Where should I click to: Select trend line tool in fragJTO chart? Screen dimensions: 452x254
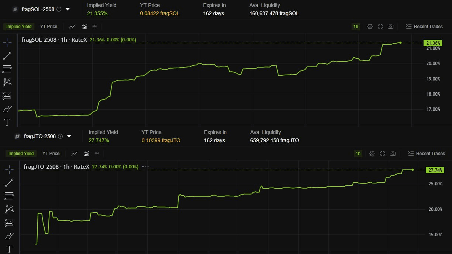click(9, 182)
